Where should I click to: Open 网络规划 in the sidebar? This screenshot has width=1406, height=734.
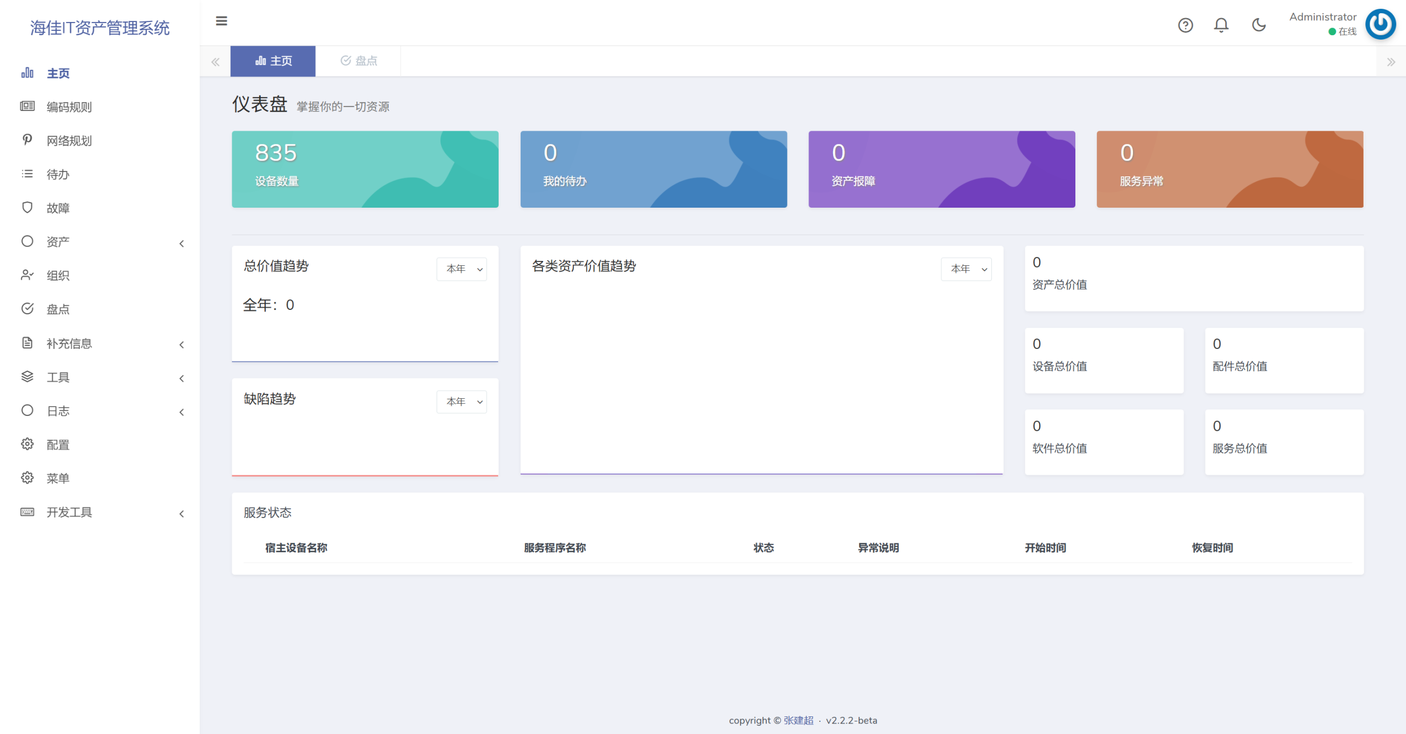click(x=100, y=140)
